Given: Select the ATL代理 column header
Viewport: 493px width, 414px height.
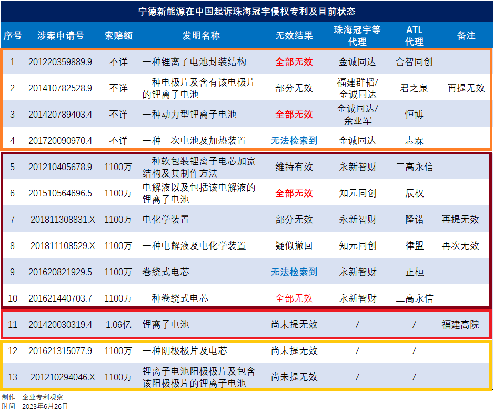Looking at the screenshot, I should click(x=414, y=36).
